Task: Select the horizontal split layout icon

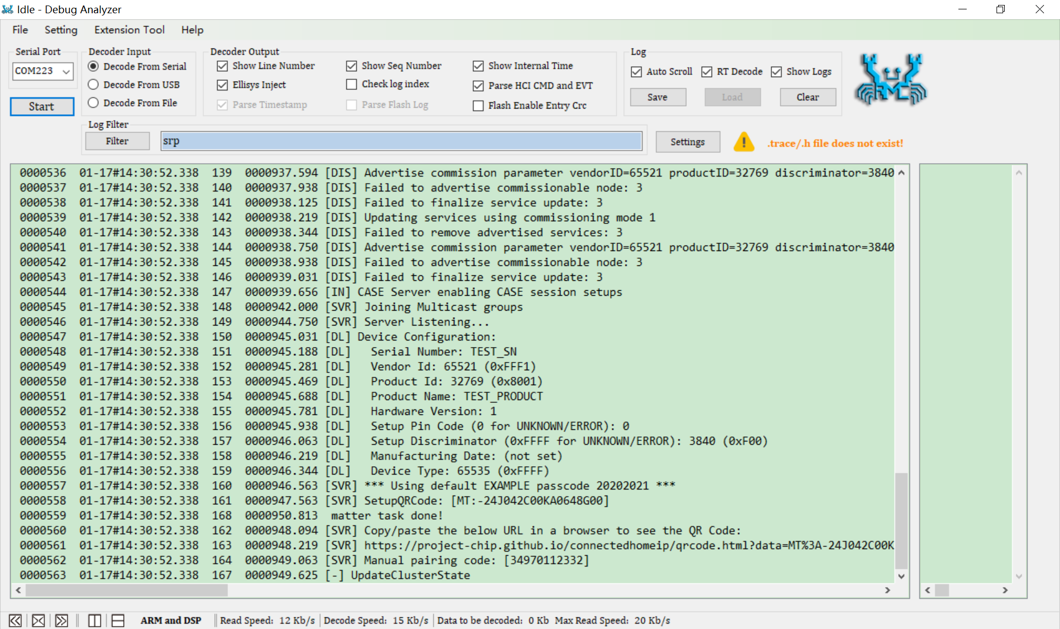Action: point(118,621)
